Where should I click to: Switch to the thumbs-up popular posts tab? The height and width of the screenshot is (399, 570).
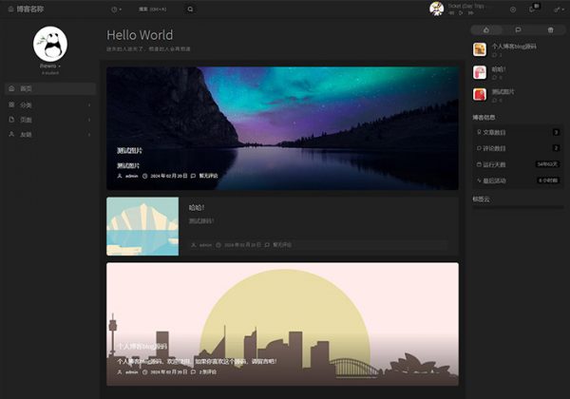coord(485,29)
